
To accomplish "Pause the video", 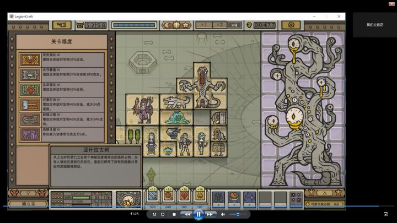I will coord(198,215).
